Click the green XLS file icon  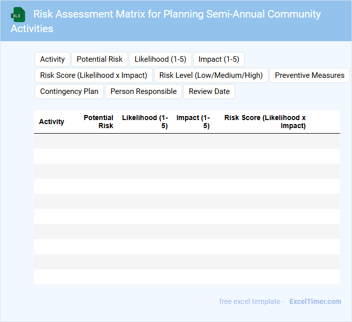(x=18, y=14)
